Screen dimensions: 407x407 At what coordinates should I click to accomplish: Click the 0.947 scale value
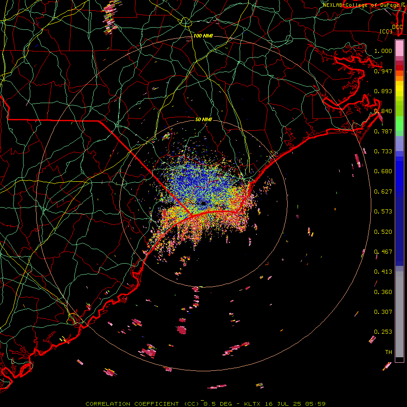[383, 71]
